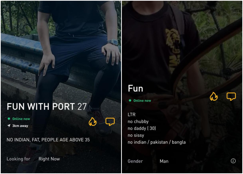This screenshot has width=243, height=174.
Task: Tap the flame icon on the Fun profile
Action: [x=214, y=96]
